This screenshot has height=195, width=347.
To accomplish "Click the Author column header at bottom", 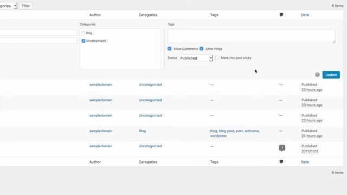I will (95, 162).
